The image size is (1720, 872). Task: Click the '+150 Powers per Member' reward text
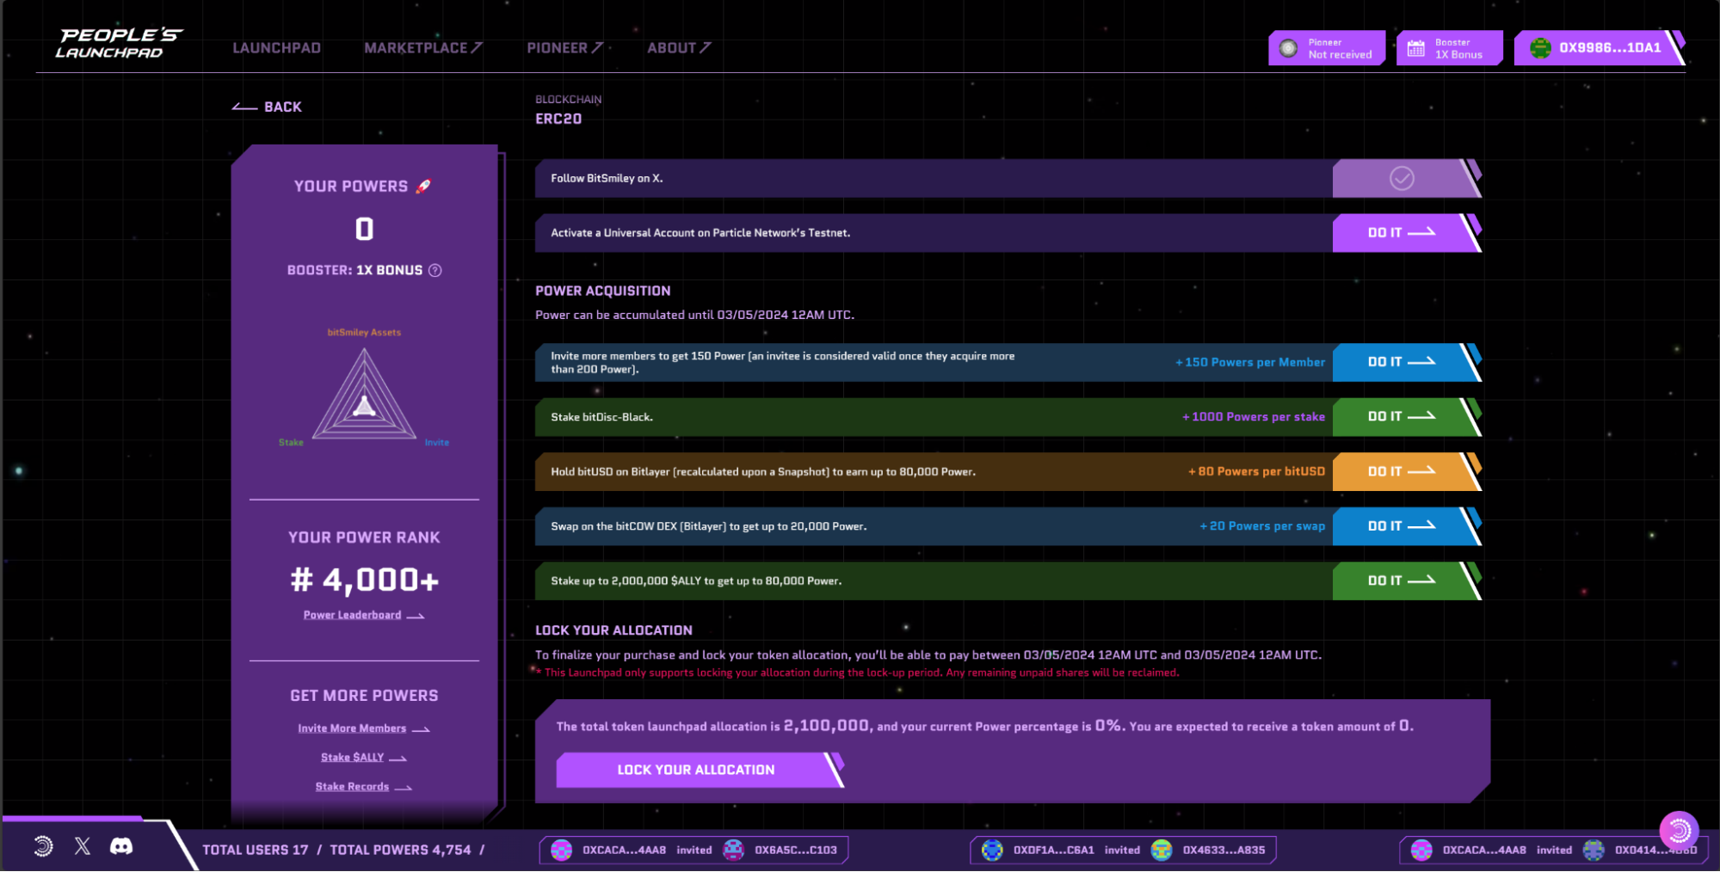[x=1250, y=363]
